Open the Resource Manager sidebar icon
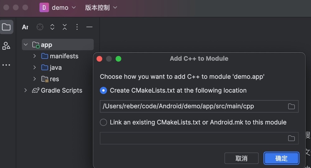Image resolution: width=311 pixels, height=168 pixels. 6,46
